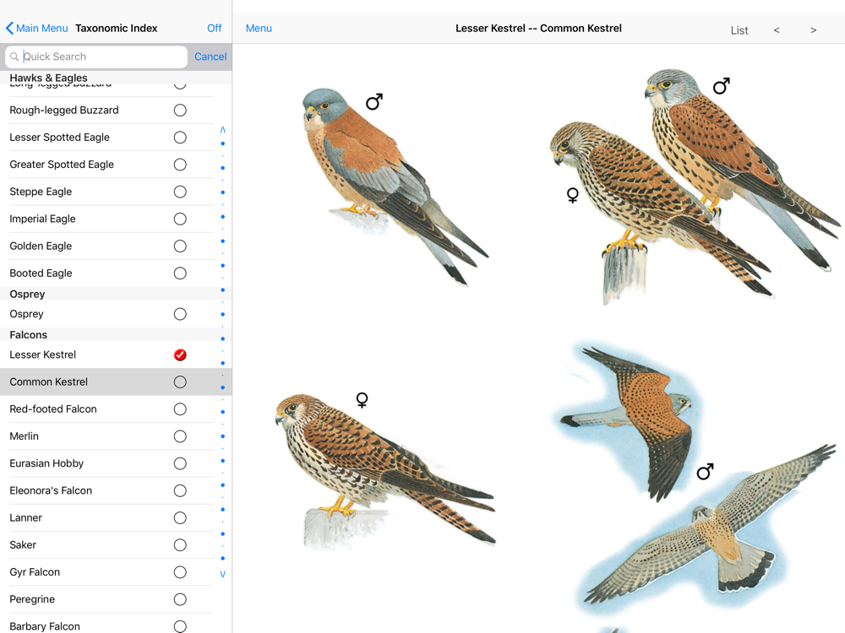Tap the Off button in index header
The width and height of the screenshot is (845, 633).
(214, 28)
